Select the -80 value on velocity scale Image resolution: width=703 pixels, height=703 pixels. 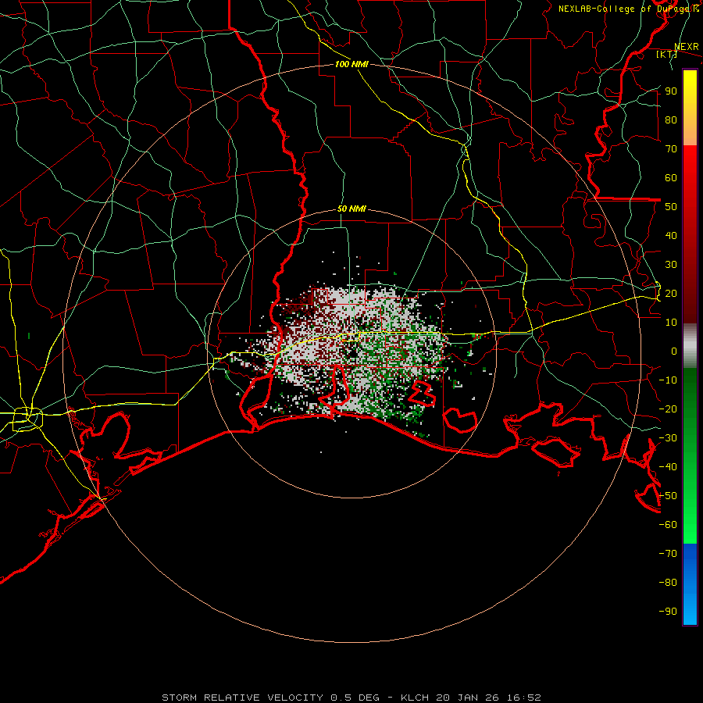pyautogui.click(x=668, y=583)
